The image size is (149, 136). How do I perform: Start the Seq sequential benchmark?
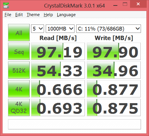click(19, 51)
